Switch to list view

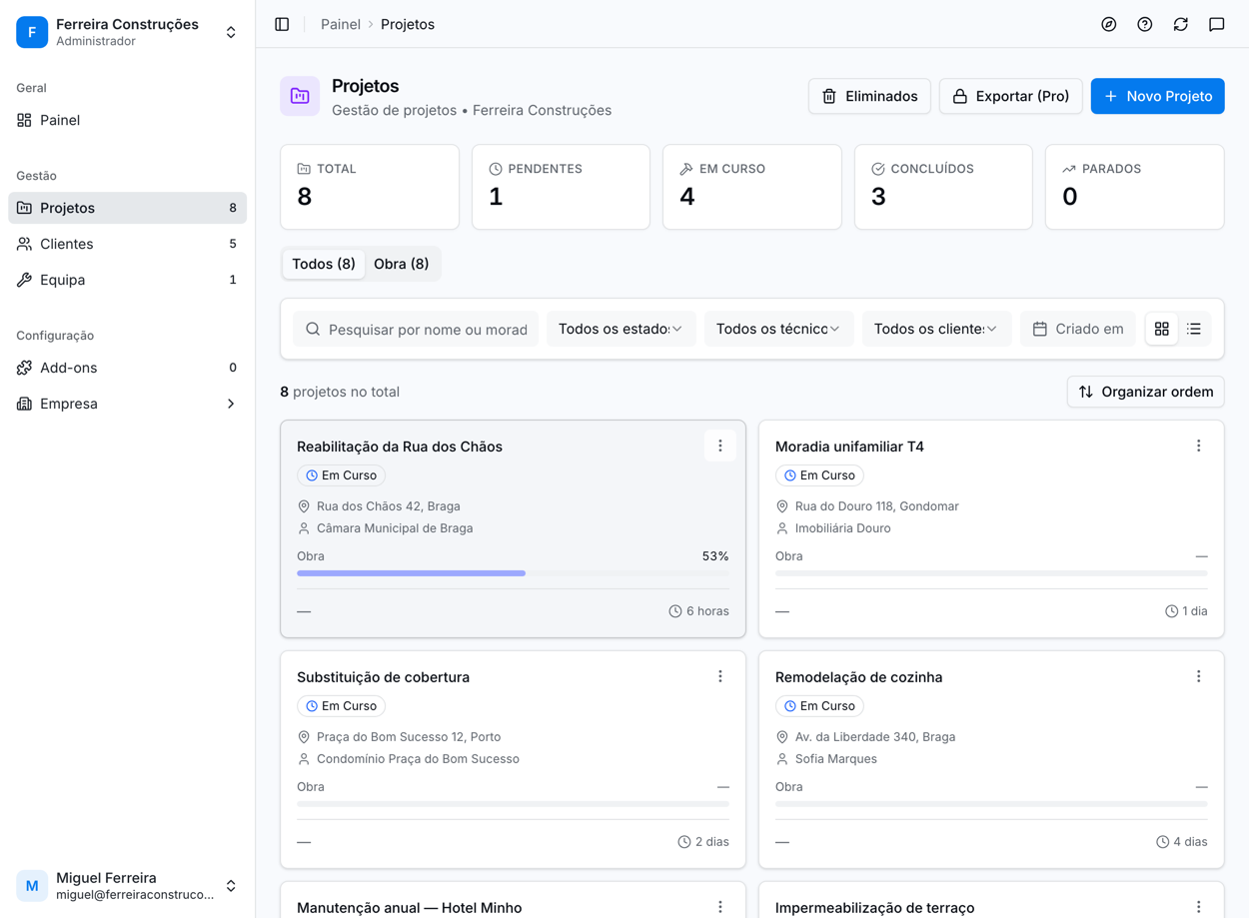[x=1194, y=329]
